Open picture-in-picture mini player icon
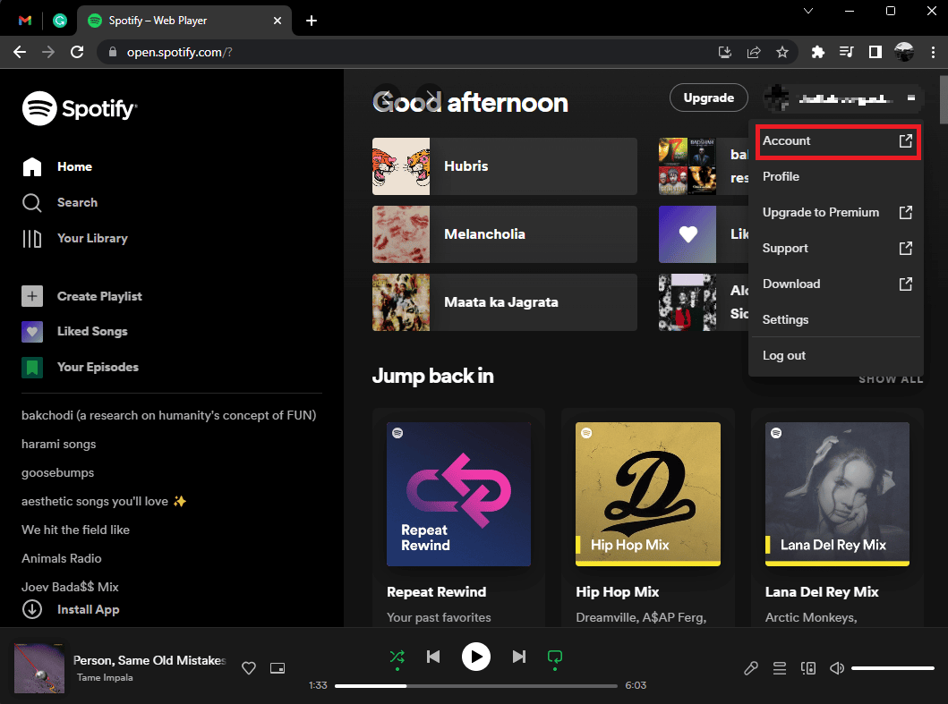Screen dimensions: 948x704 pyautogui.click(x=278, y=667)
